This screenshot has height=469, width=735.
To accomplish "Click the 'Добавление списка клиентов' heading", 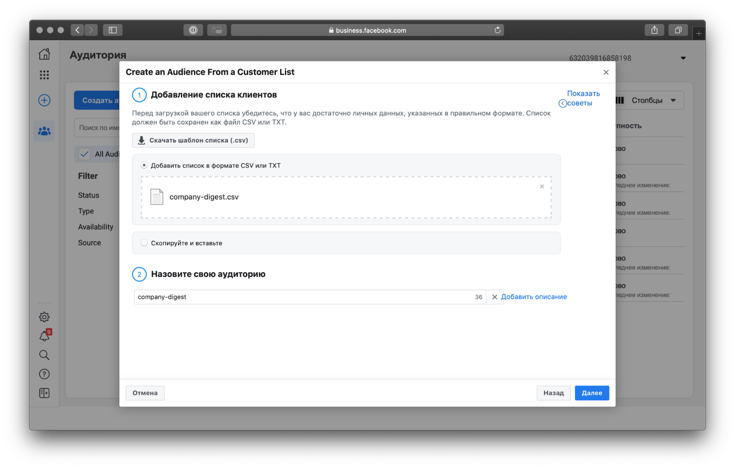I will [214, 95].
